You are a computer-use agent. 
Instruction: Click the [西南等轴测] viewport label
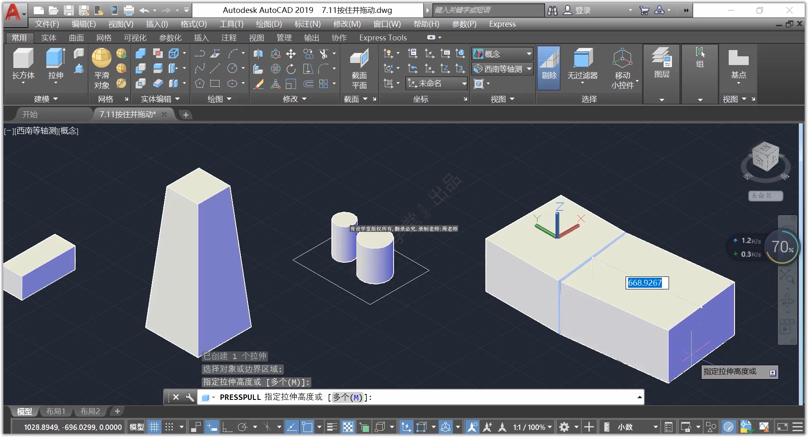pos(36,131)
